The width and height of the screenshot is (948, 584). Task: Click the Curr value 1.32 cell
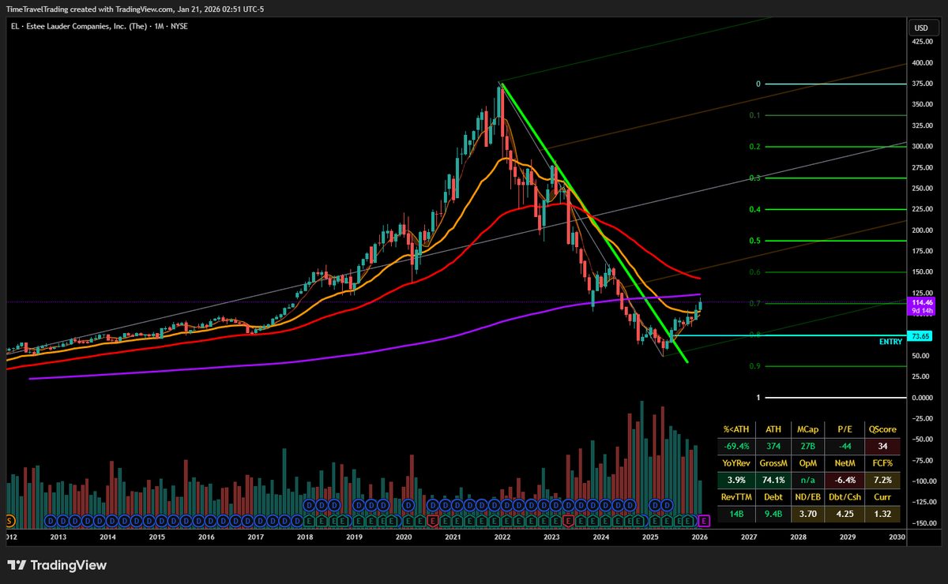[882, 512]
